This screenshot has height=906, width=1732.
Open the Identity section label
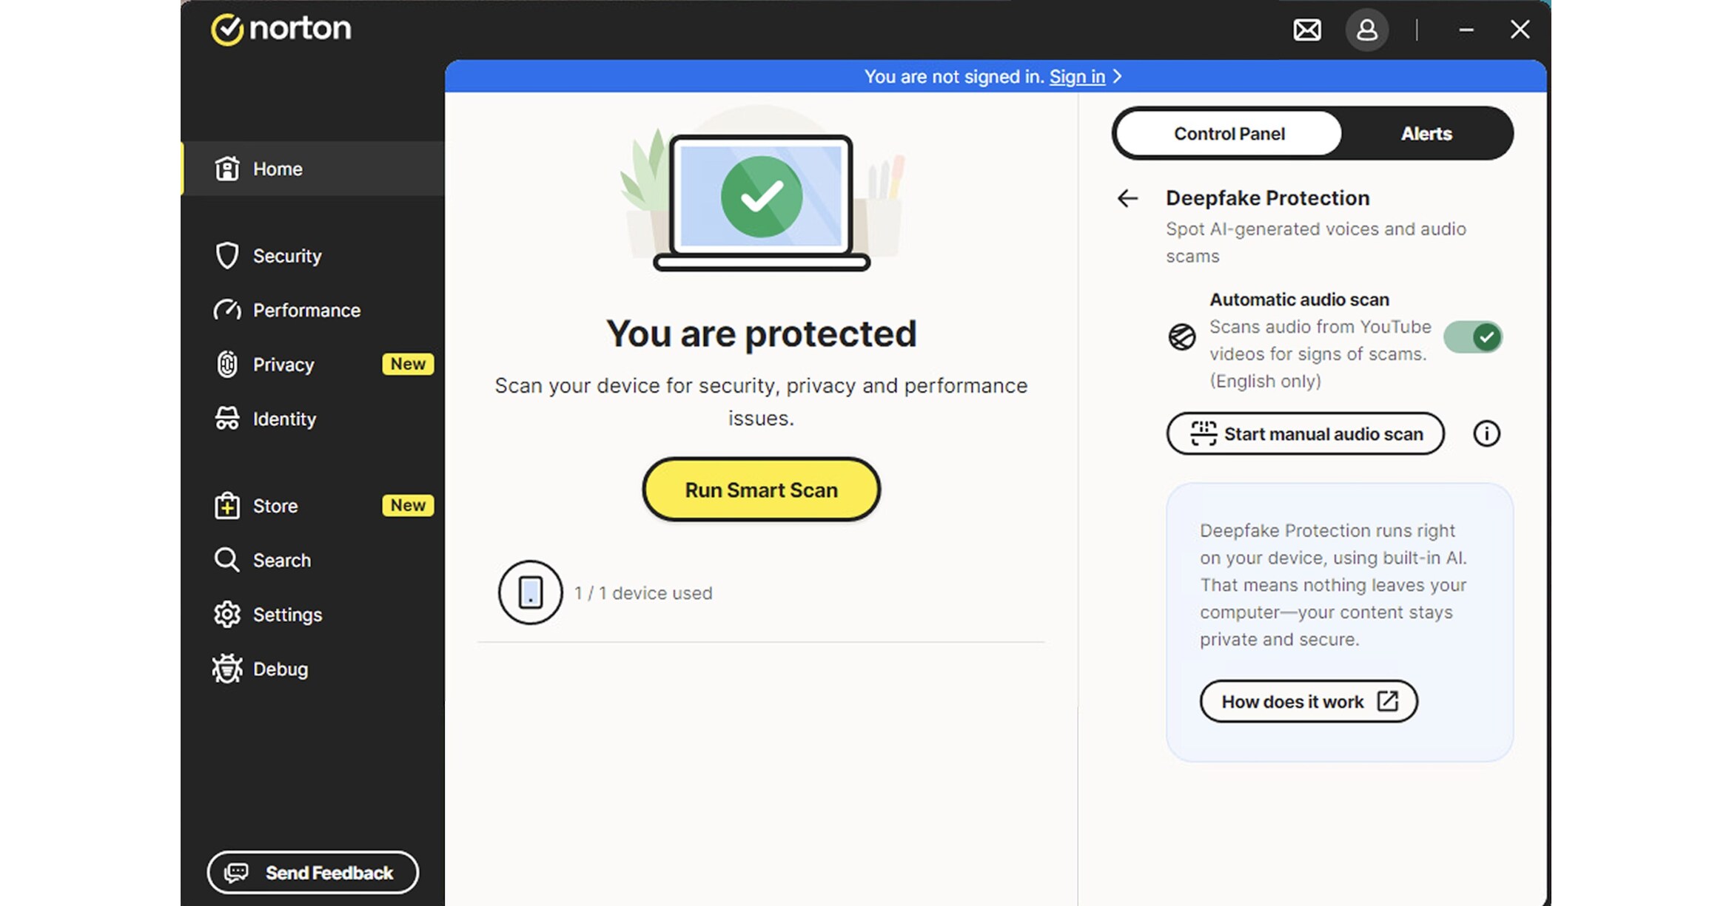pyautogui.click(x=284, y=419)
